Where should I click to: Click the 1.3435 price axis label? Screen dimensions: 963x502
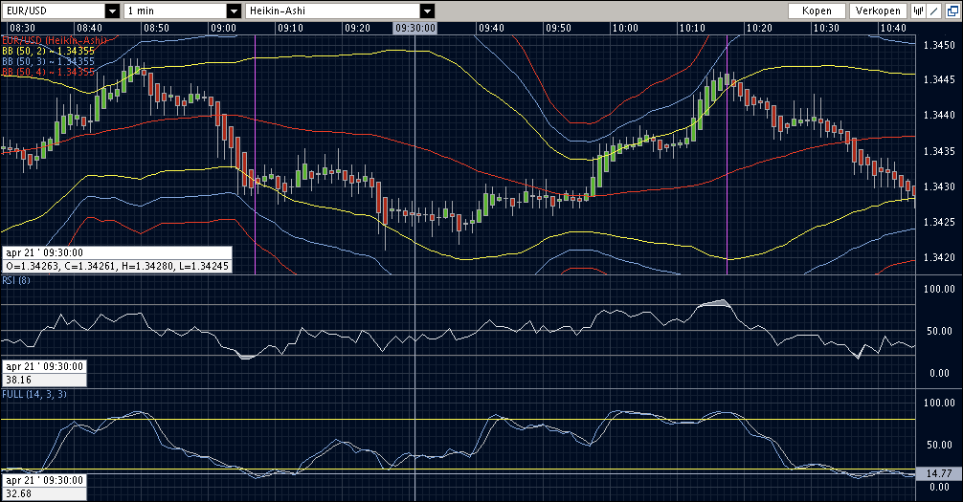click(x=939, y=151)
